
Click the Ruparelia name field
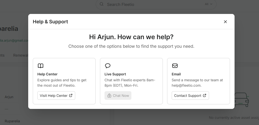click(12, 121)
